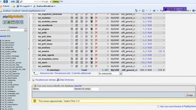The width and height of the screenshot is (196, 110).
Task: Open 'Apri una nuova finestra di PhpMyAdmin'
Action: (x=178, y=107)
